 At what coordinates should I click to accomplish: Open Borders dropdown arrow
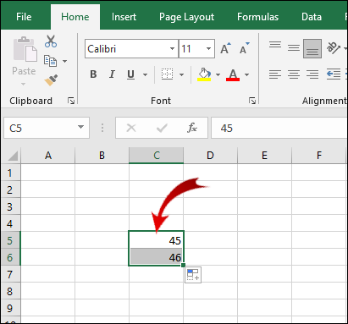pos(181,74)
